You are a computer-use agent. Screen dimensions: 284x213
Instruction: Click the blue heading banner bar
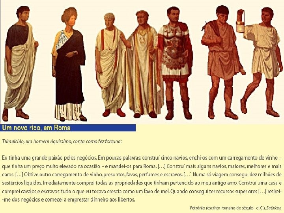point(68,128)
